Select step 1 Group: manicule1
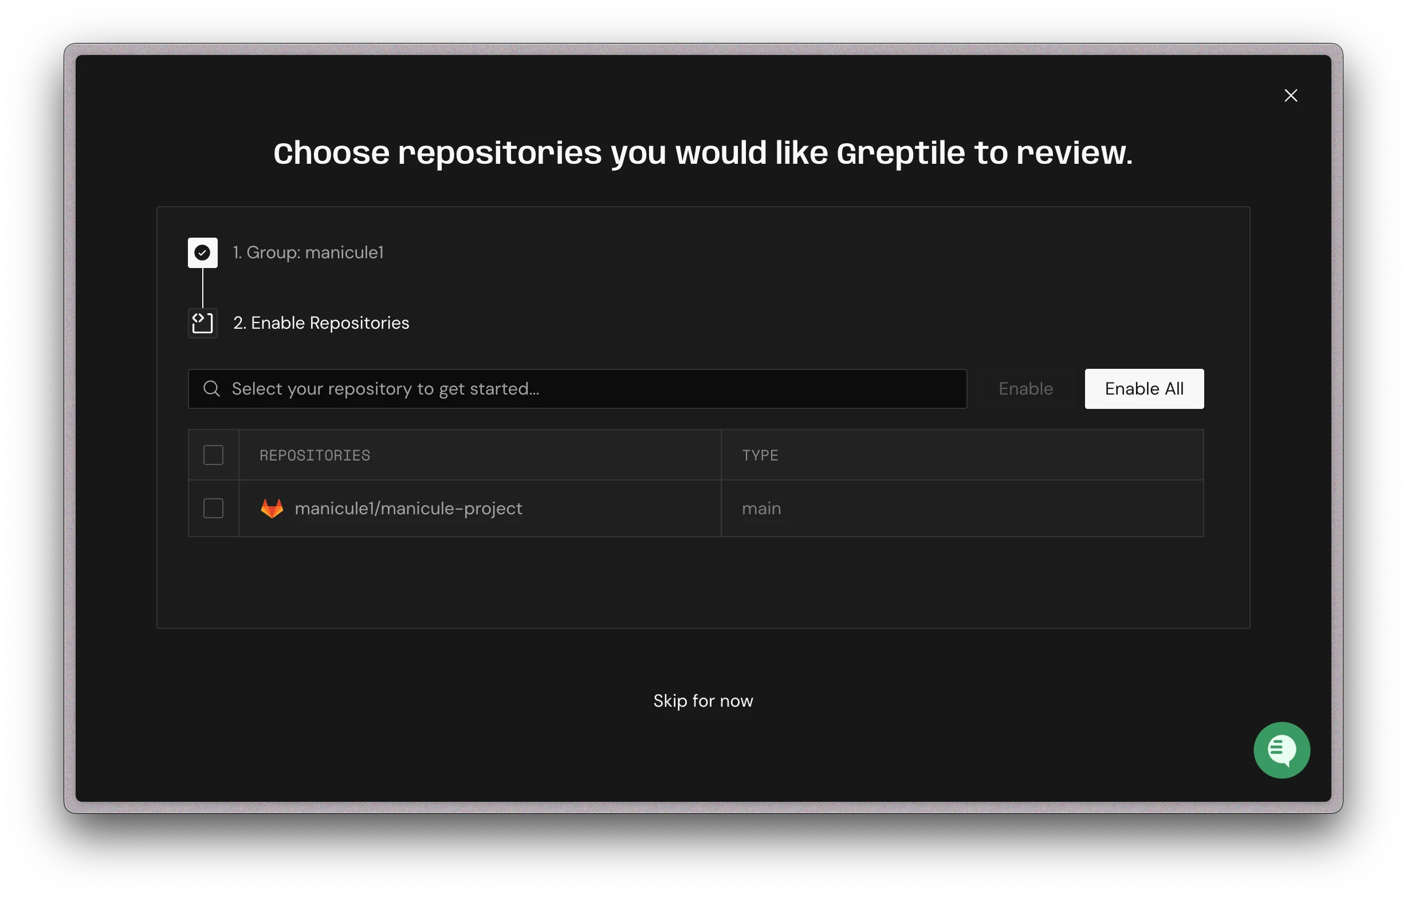 tap(308, 253)
